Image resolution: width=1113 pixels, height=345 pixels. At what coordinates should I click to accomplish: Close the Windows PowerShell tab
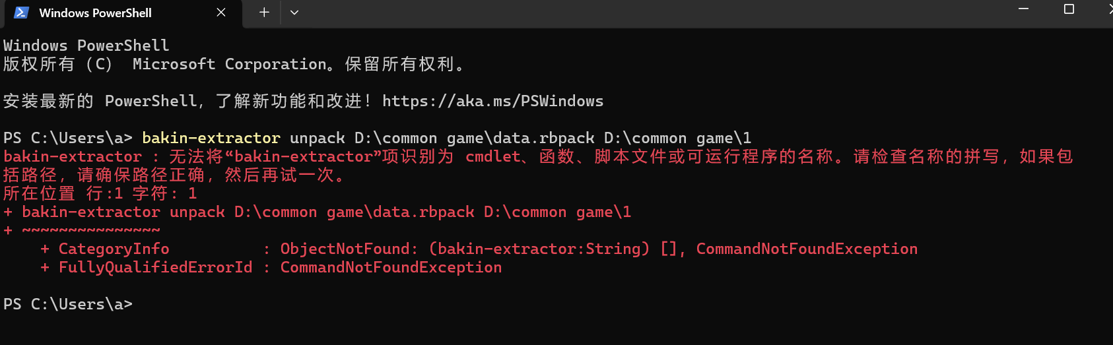(221, 13)
